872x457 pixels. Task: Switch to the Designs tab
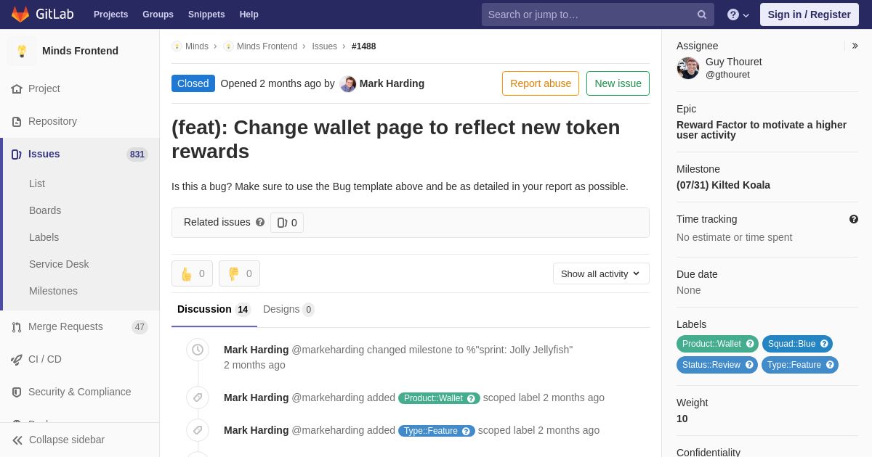coord(288,310)
